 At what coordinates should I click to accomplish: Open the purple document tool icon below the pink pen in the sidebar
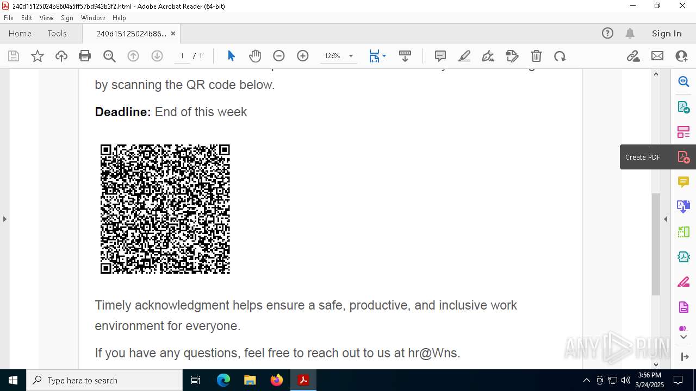683,307
